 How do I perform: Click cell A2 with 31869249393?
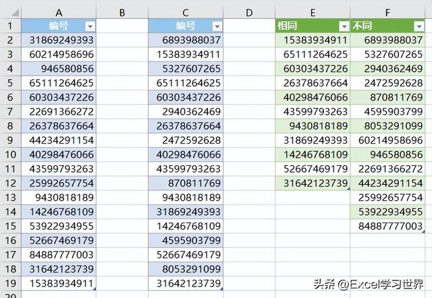[x=59, y=40]
